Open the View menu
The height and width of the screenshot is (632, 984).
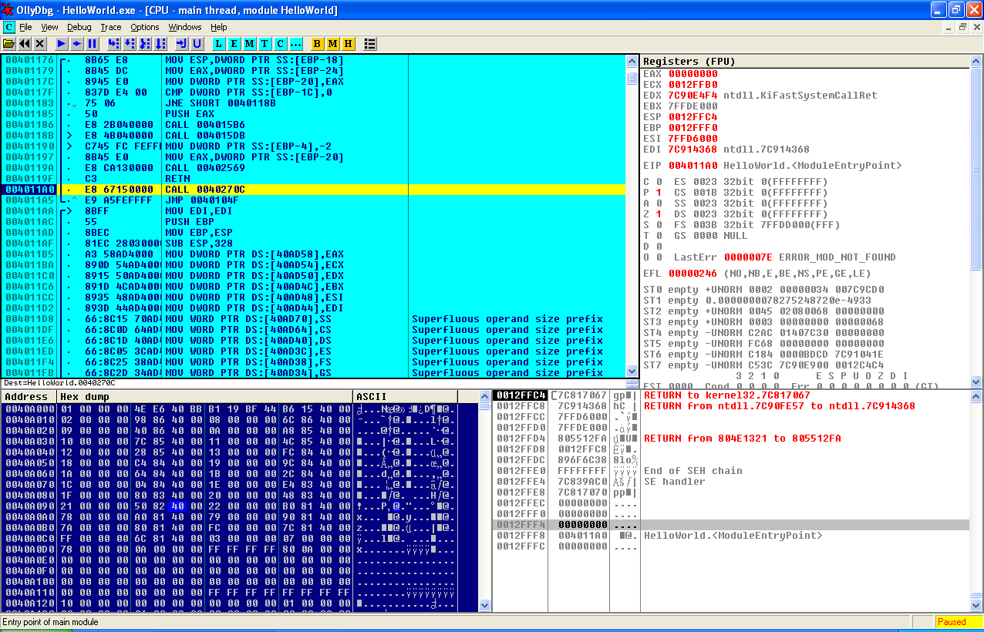[x=50, y=27]
